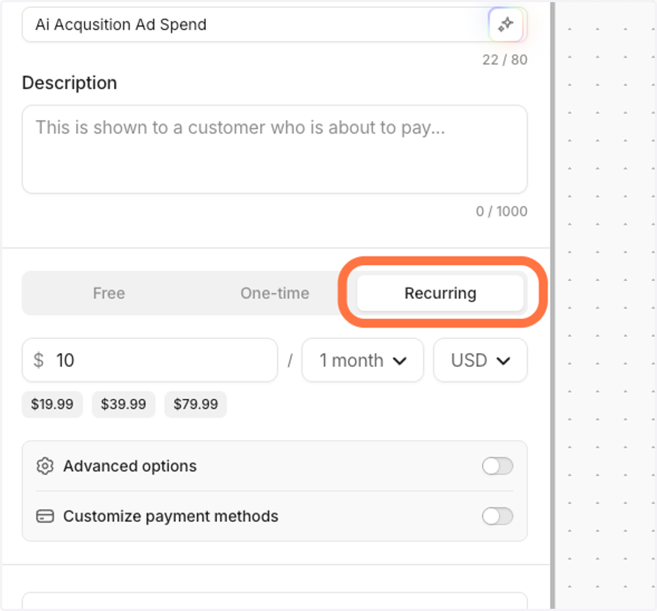Open the USD currency dropdown
The height and width of the screenshot is (611, 657).
click(480, 360)
